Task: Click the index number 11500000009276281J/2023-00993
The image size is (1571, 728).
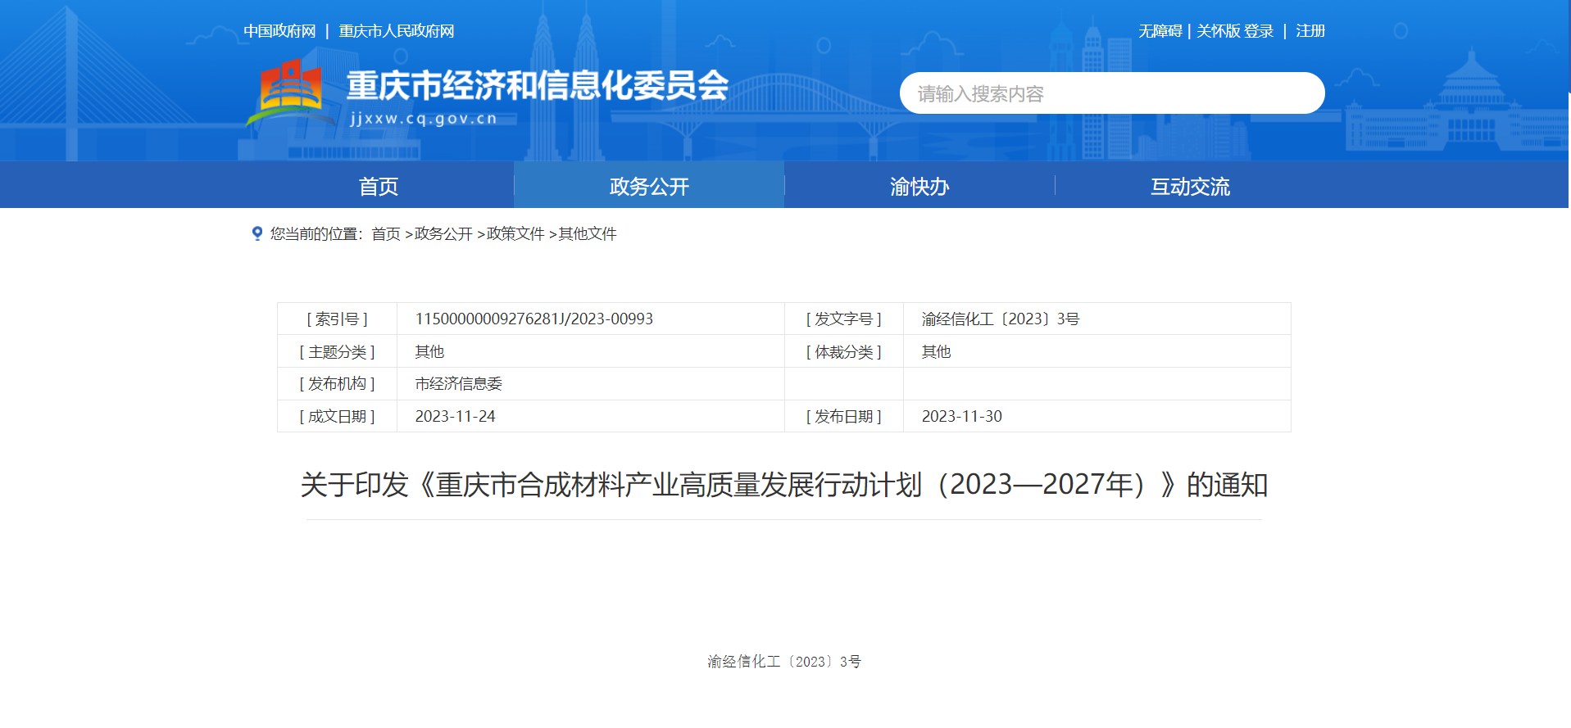Action: click(x=534, y=319)
